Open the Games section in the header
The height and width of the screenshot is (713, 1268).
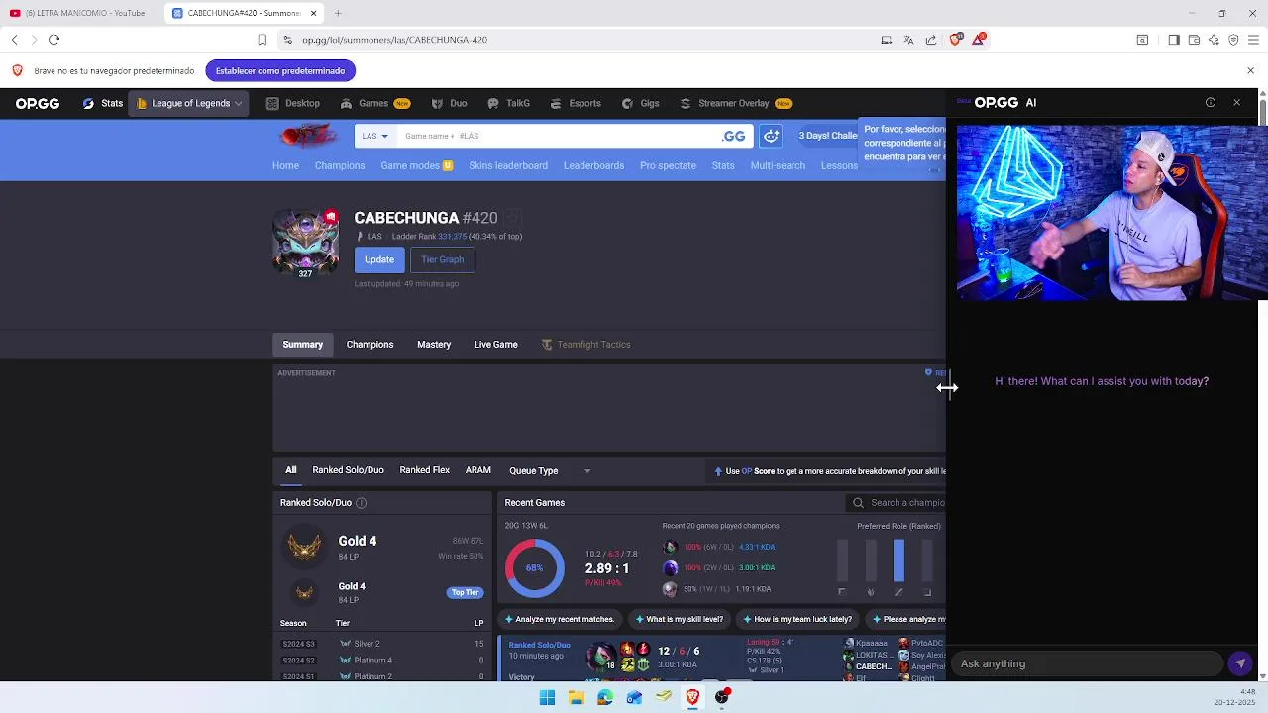point(374,103)
